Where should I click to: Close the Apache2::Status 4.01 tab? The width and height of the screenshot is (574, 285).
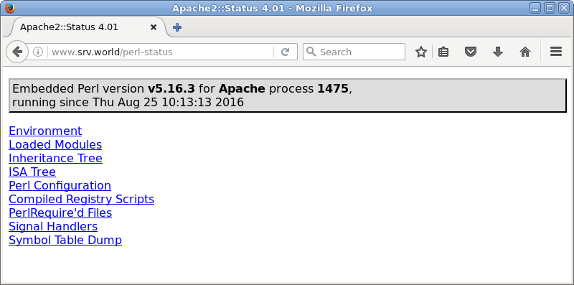(154, 27)
